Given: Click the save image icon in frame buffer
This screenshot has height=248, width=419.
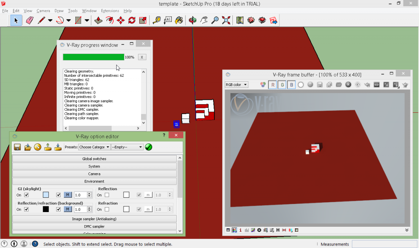Looking at the screenshot, I should [320, 85].
